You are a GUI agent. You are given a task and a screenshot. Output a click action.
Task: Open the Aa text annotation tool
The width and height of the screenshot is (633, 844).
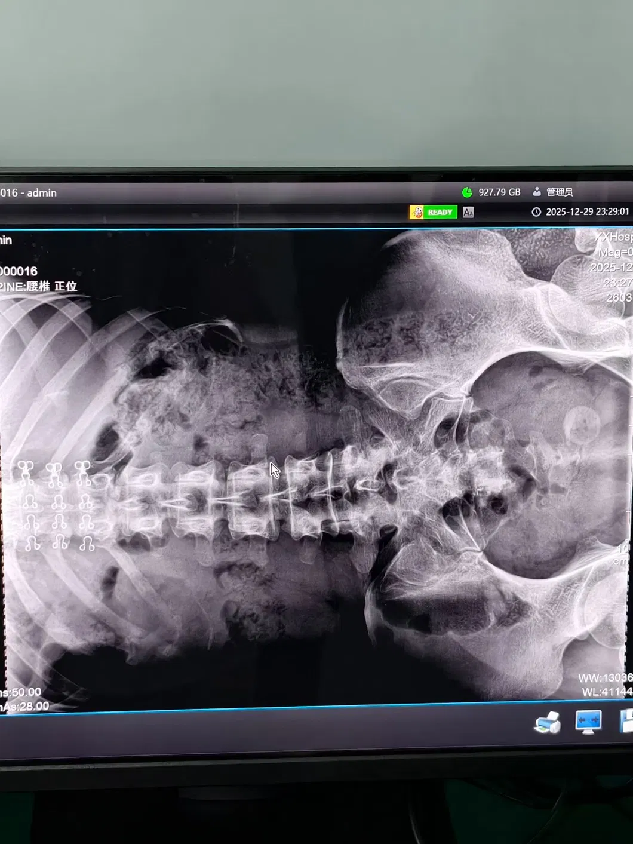click(x=468, y=212)
